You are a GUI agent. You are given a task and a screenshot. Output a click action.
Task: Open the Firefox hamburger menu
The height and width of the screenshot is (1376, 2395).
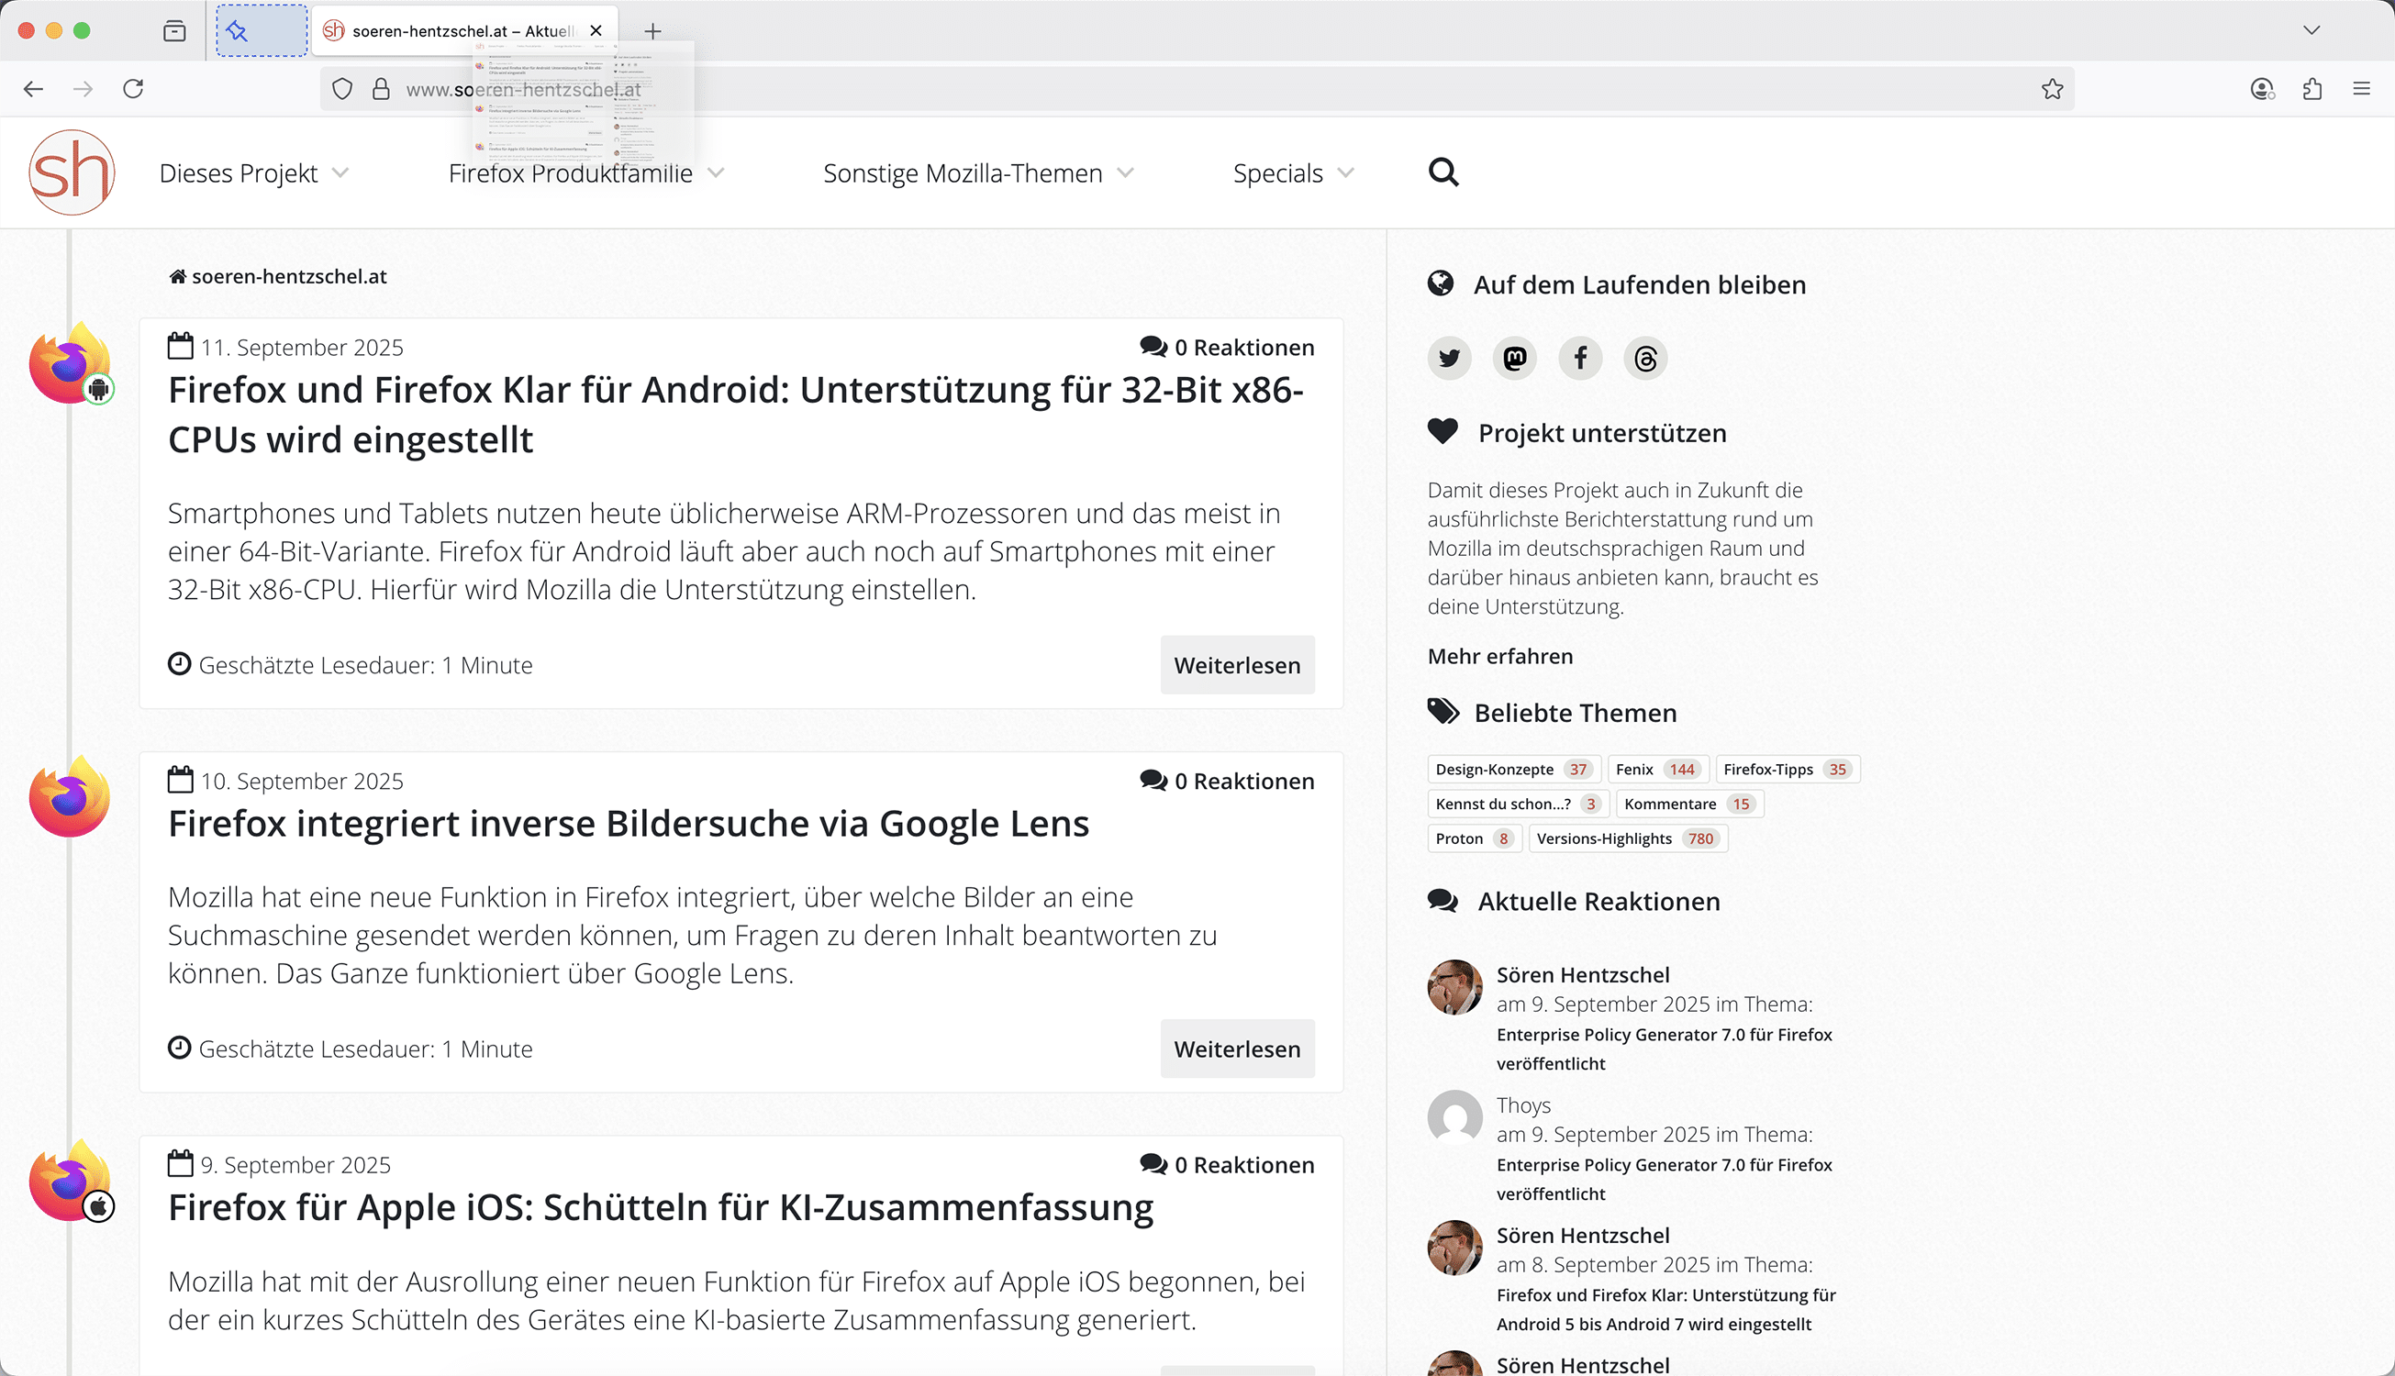click(2362, 89)
